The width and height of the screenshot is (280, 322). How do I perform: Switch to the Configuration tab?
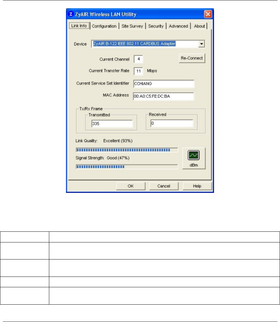[104, 26]
